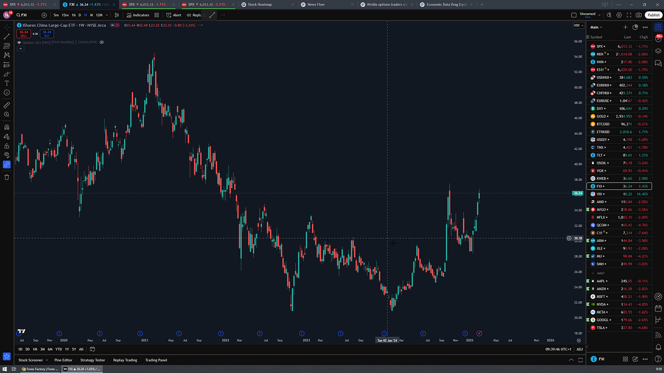Viewport: 664px width, 373px height.
Task: Click the add symbol compare plus icon
Action: tap(44, 15)
